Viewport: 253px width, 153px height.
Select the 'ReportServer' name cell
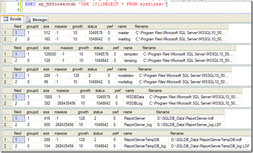pos(138,118)
